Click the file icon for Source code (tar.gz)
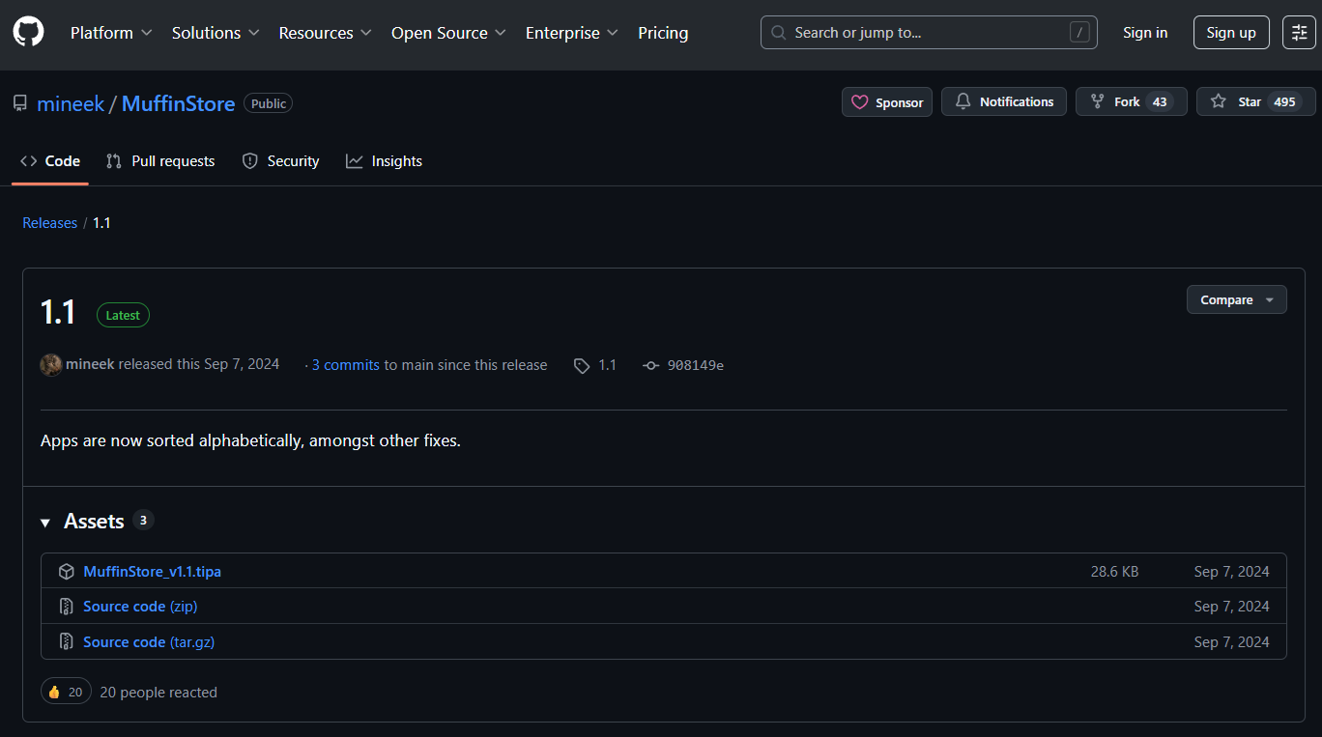The image size is (1322, 737). tap(67, 641)
